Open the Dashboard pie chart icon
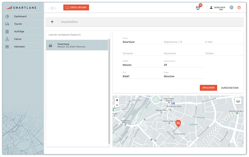 (x=7, y=16)
